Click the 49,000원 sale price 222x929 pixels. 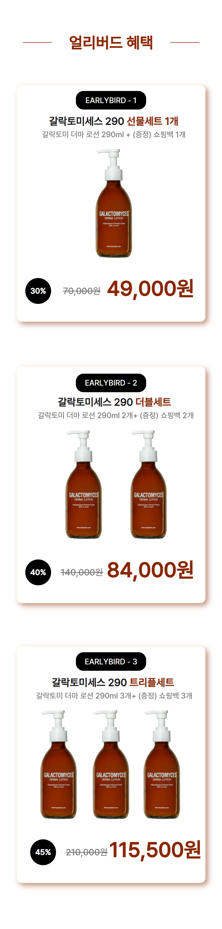pos(150,289)
